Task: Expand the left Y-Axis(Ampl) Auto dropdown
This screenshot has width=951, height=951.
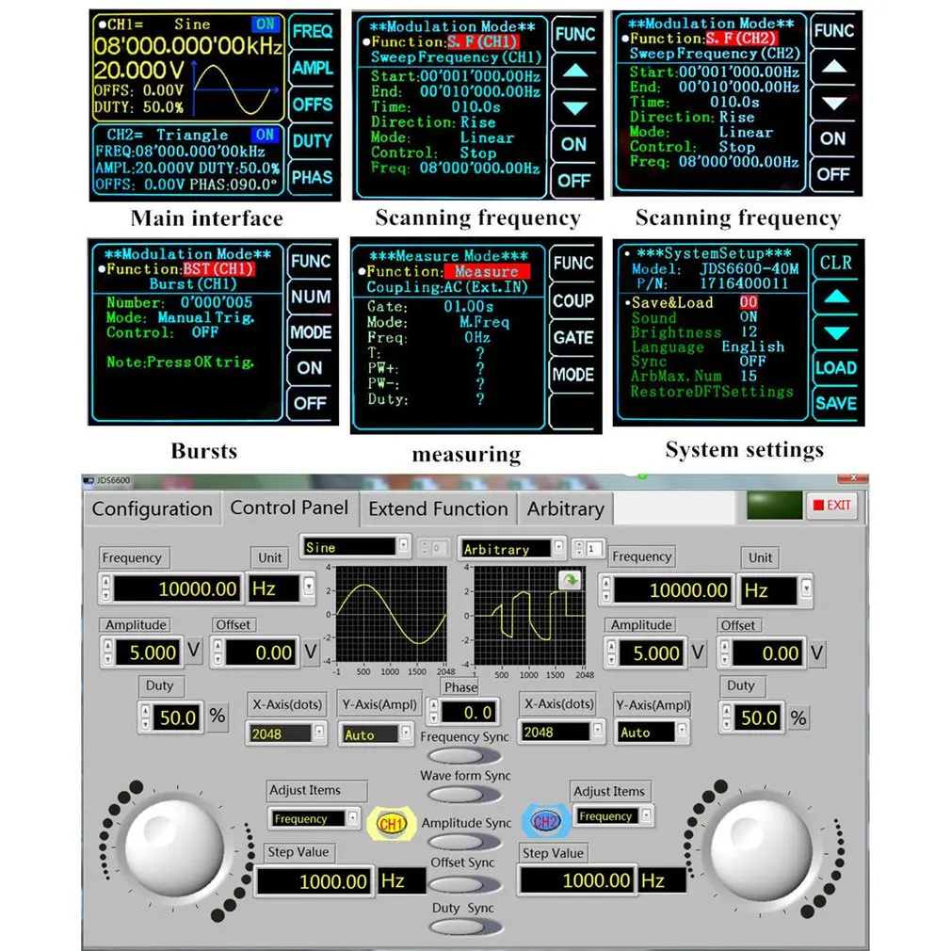Action: (x=407, y=733)
